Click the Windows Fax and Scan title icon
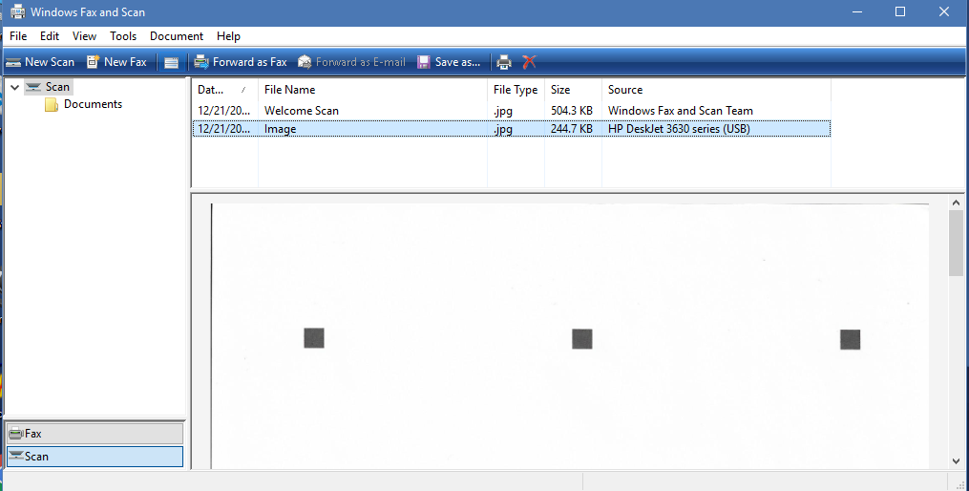This screenshot has height=491, width=969. coord(18,11)
